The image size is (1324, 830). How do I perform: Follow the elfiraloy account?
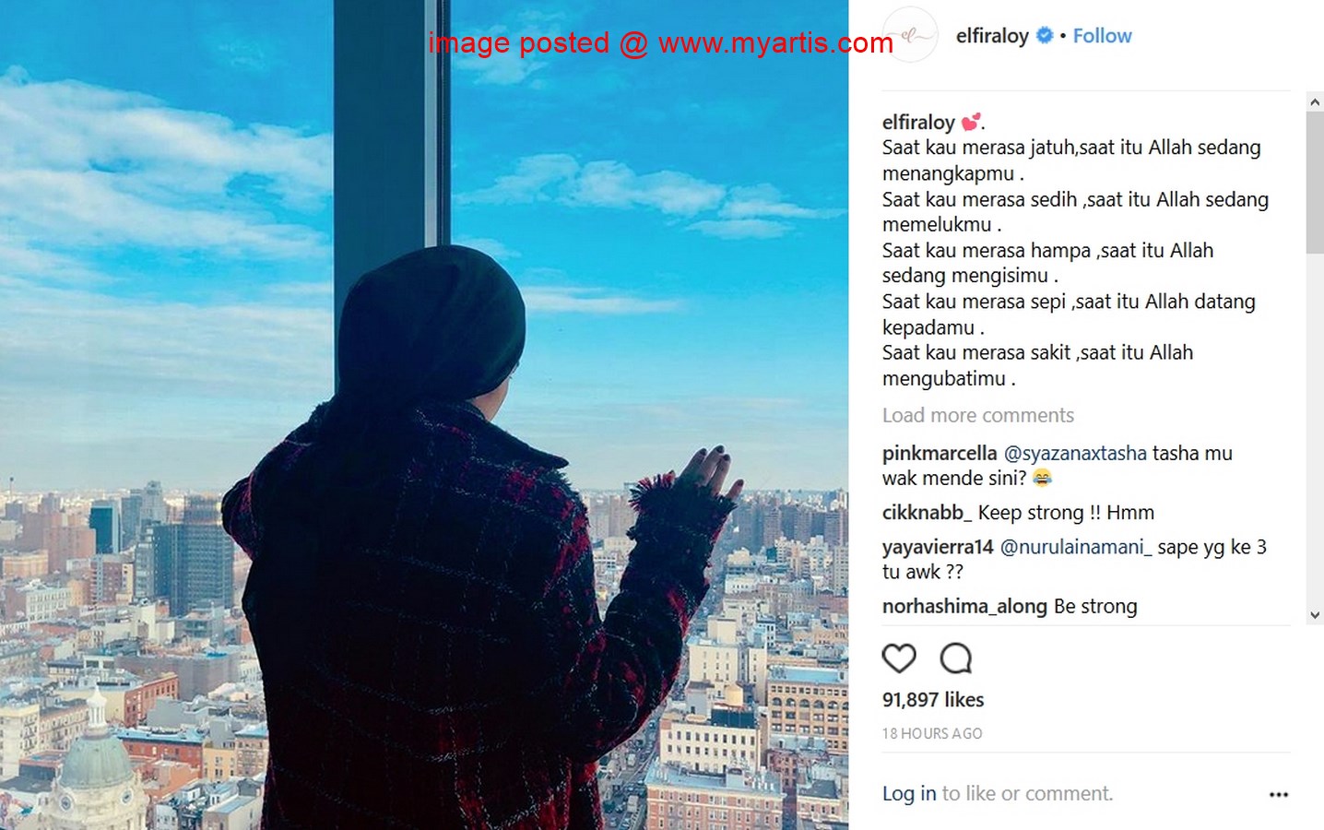pyautogui.click(x=1102, y=36)
